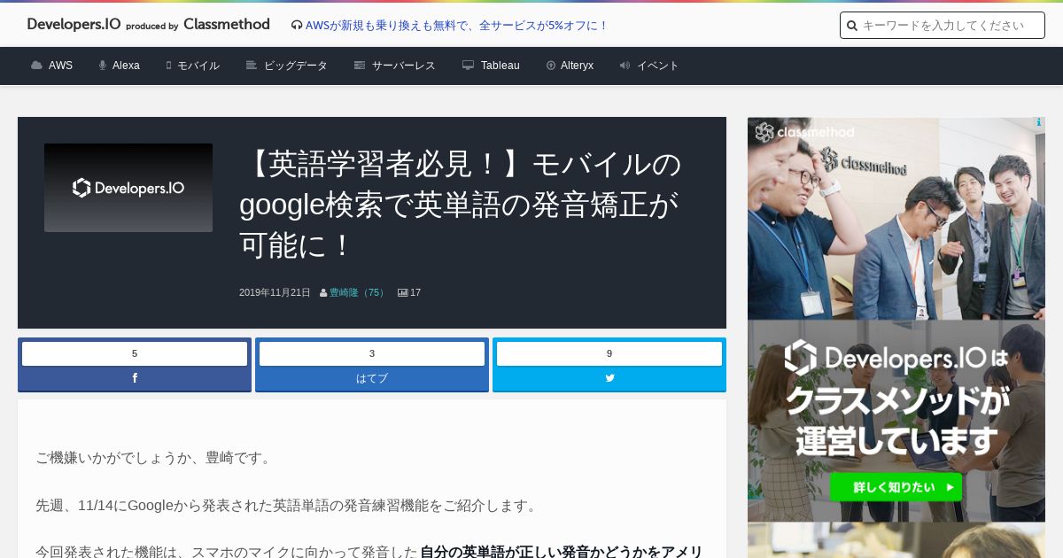
Task: Click the lines icon beside ビッグデータ
Action: pyautogui.click(x=252, y=66)
